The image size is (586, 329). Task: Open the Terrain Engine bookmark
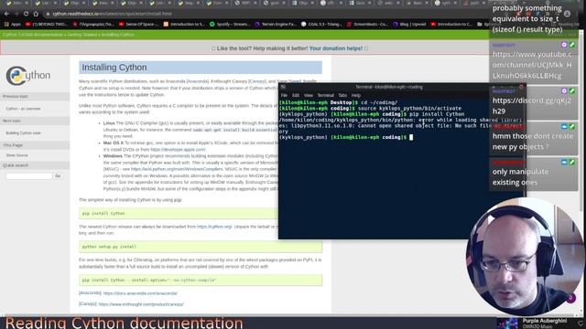click(276, 25)
